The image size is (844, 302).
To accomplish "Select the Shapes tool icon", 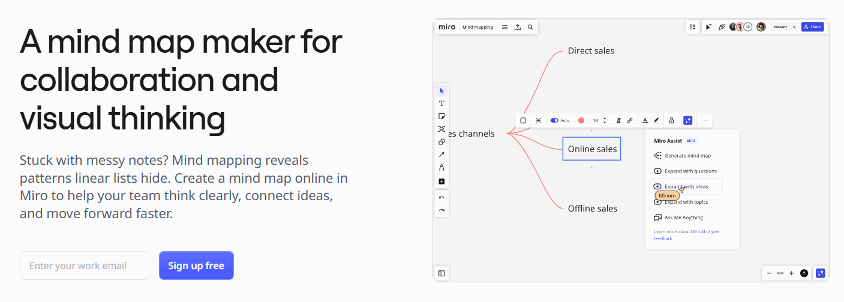I will (441, 142).
